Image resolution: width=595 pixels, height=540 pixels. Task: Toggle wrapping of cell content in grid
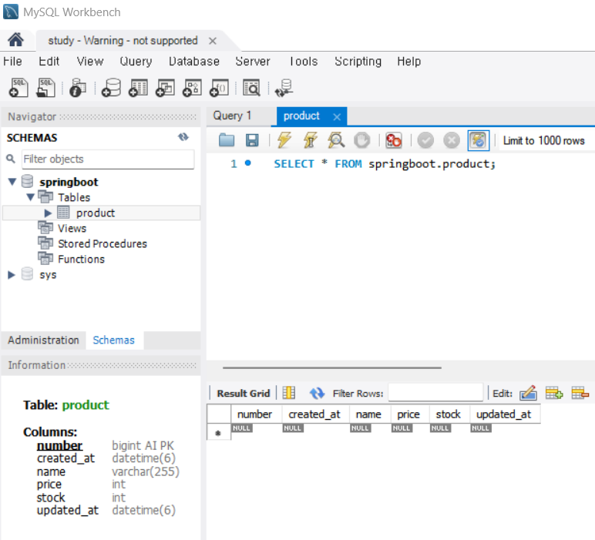coord(289,393)
